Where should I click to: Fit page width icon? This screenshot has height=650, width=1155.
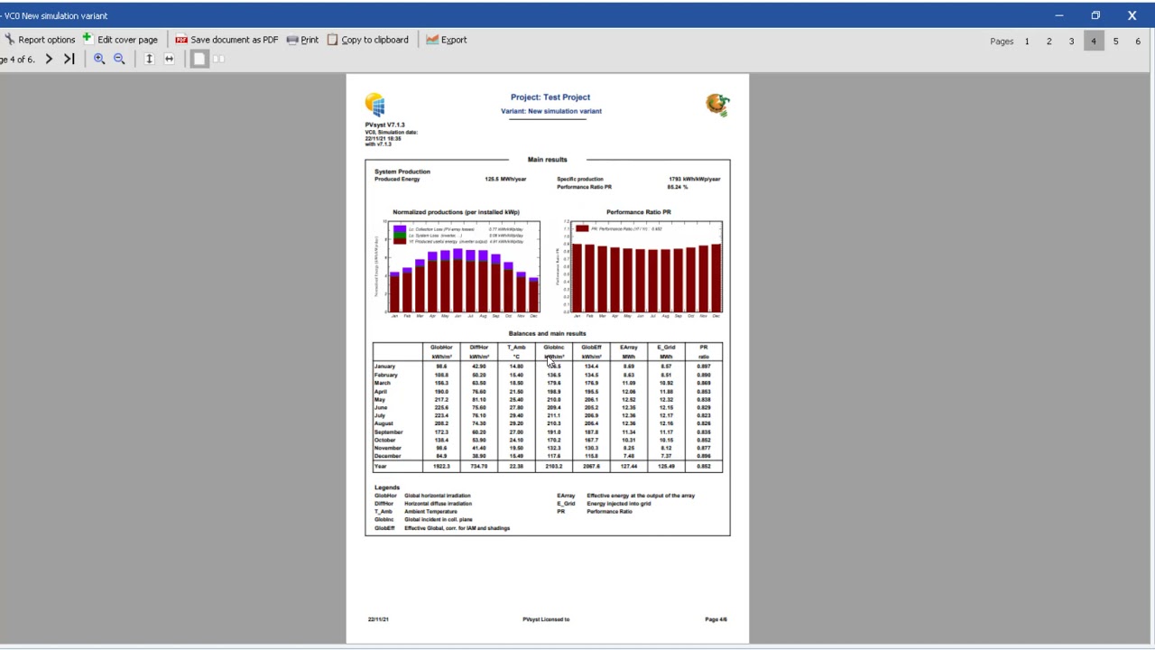pos(169,60)
